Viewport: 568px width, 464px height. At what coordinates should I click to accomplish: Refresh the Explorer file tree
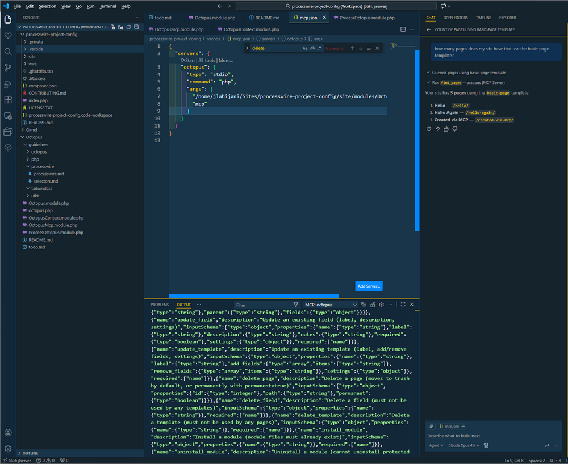tap(129, 27)
